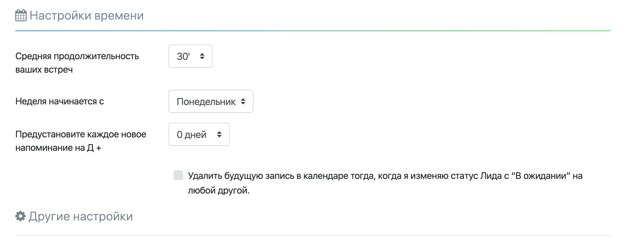Click the gear icon beside Другие настройки
Screen dimensions: 626x243
20,216
